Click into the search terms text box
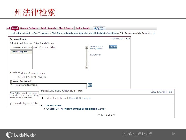This screenshot has width=186, height=140. point(59,57)
